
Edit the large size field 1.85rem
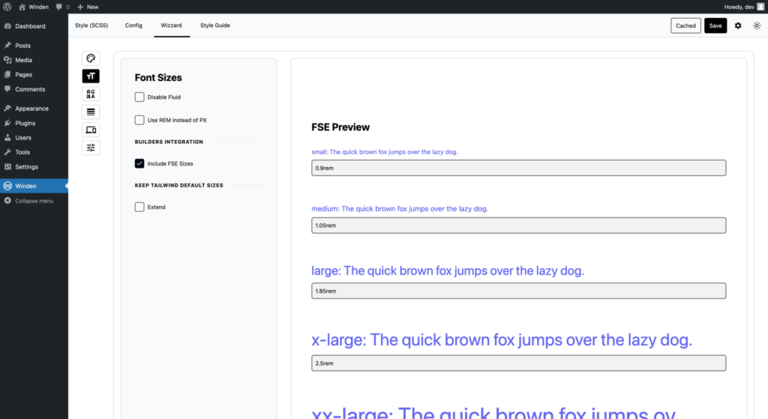[519, 291]
